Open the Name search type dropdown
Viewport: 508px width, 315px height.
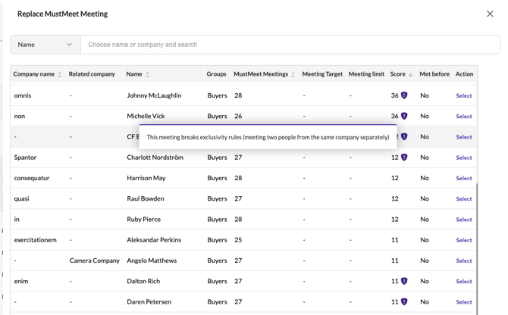45,45
